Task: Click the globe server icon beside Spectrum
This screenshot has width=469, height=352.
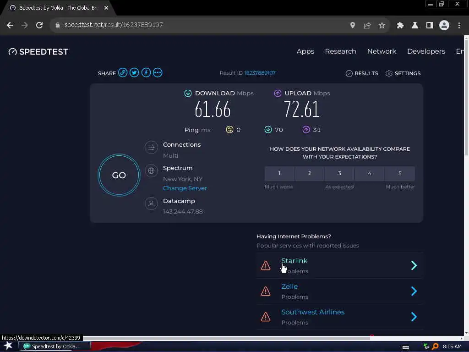Action: (151, 170)
